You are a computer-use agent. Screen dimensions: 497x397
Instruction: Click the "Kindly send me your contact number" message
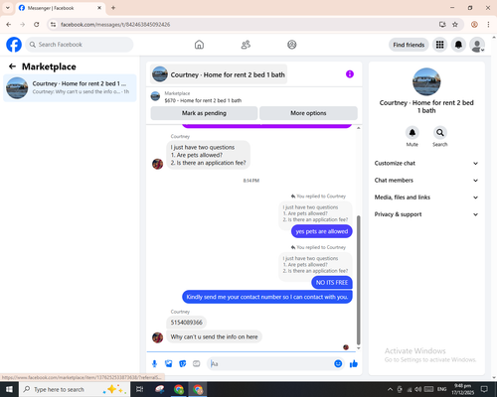pyautogui.click(x=267, y=297)
